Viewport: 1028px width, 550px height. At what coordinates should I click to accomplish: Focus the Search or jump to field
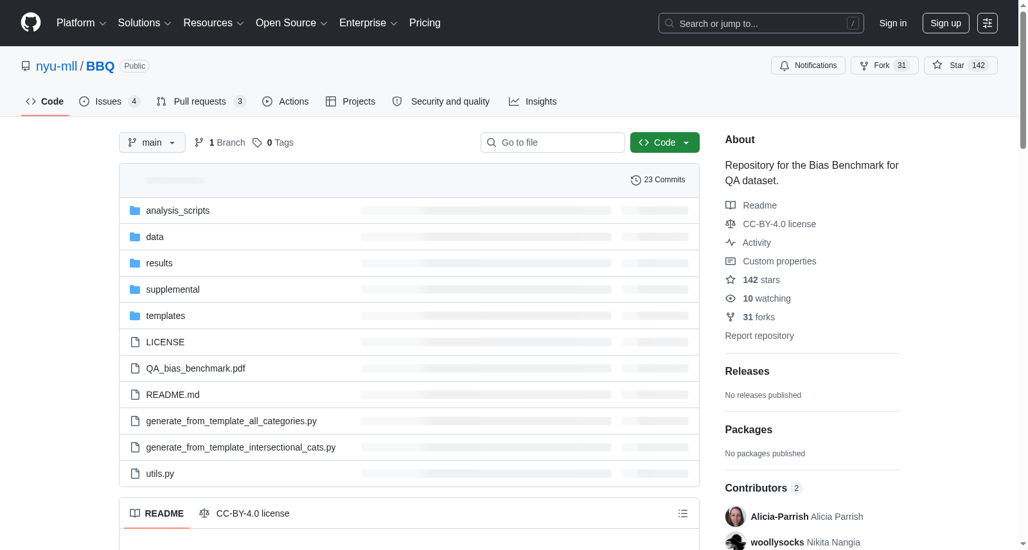(x=761, y=23)
